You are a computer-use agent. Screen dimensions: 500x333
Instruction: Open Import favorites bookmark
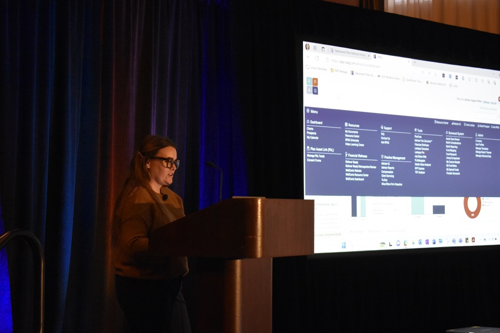(x=316, y=68)
